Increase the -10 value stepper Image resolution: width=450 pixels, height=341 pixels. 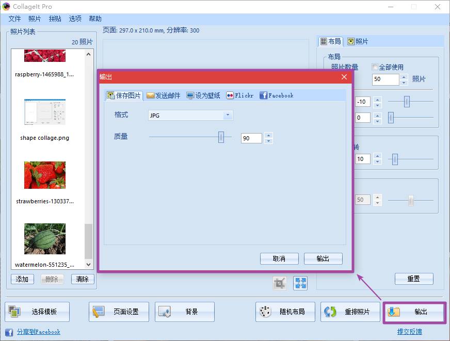377,99
